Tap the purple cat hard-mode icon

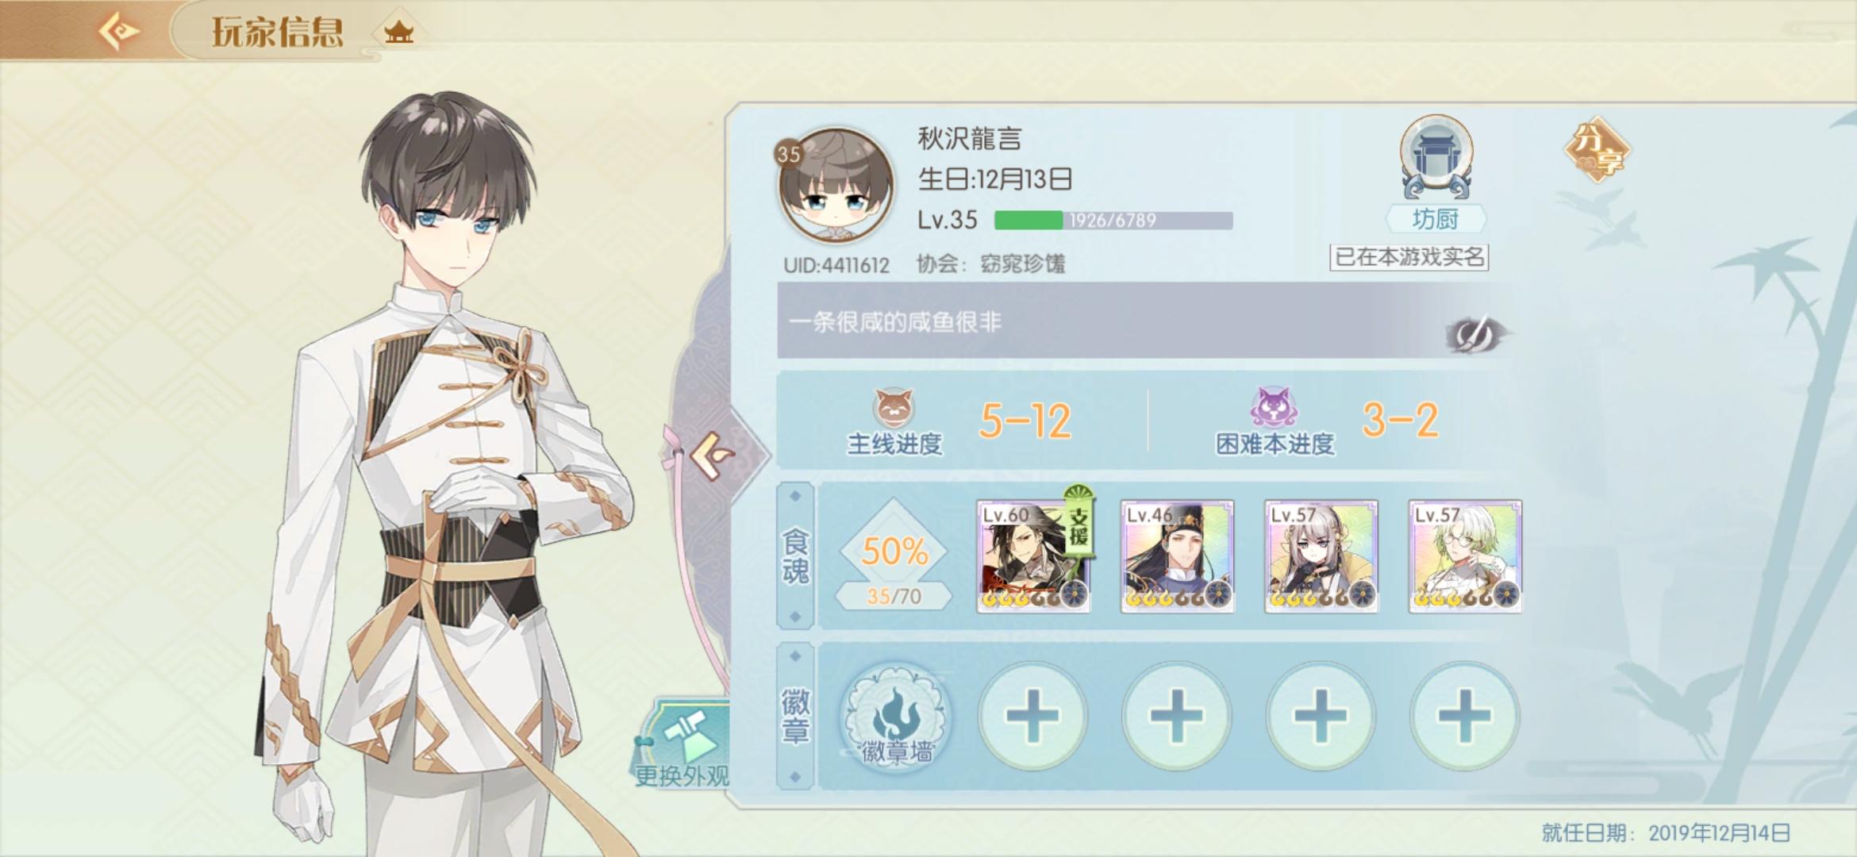1273,408
